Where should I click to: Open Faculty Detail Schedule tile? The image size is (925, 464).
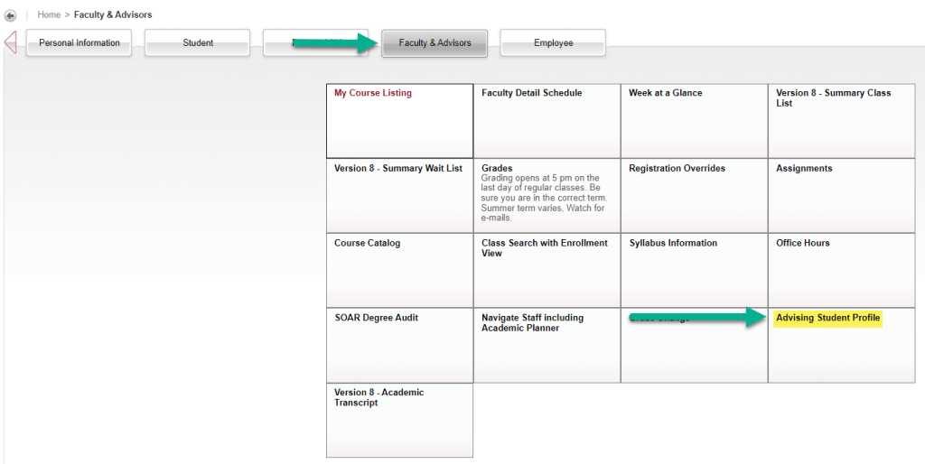(x=531, y=93)
